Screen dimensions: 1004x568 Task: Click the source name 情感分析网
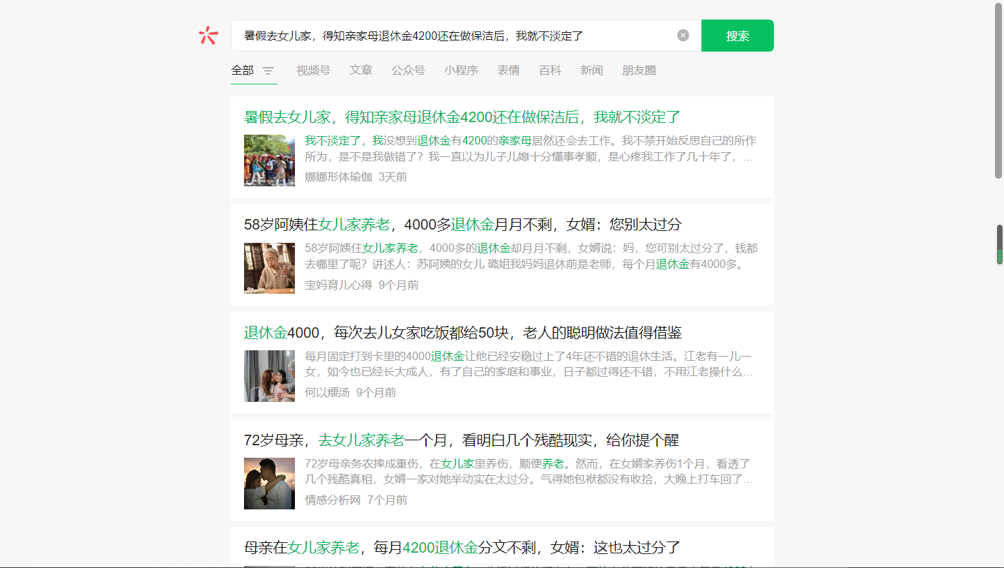click(x=333, y=500)
